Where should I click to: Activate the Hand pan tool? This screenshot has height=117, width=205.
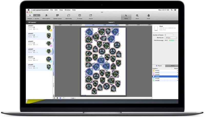pyautogui.click(x=148, y=16)
